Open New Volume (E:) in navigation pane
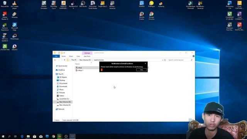This screenshot has width=247, height=139. click(64, 105)
